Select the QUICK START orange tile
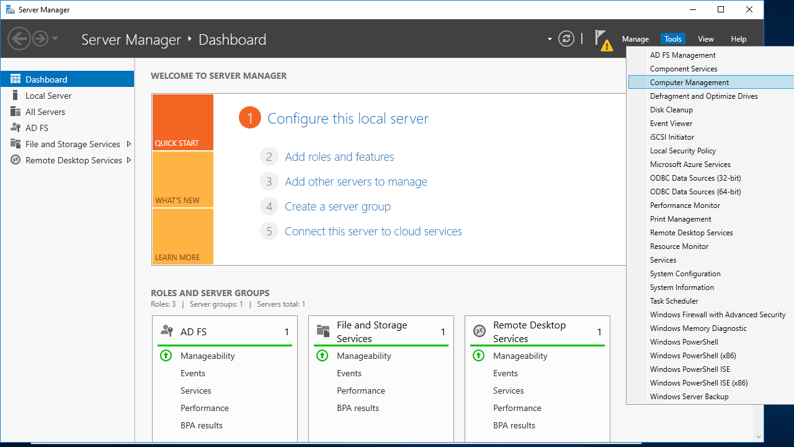This screenshot has height=447, width=794. coord(182,122)
